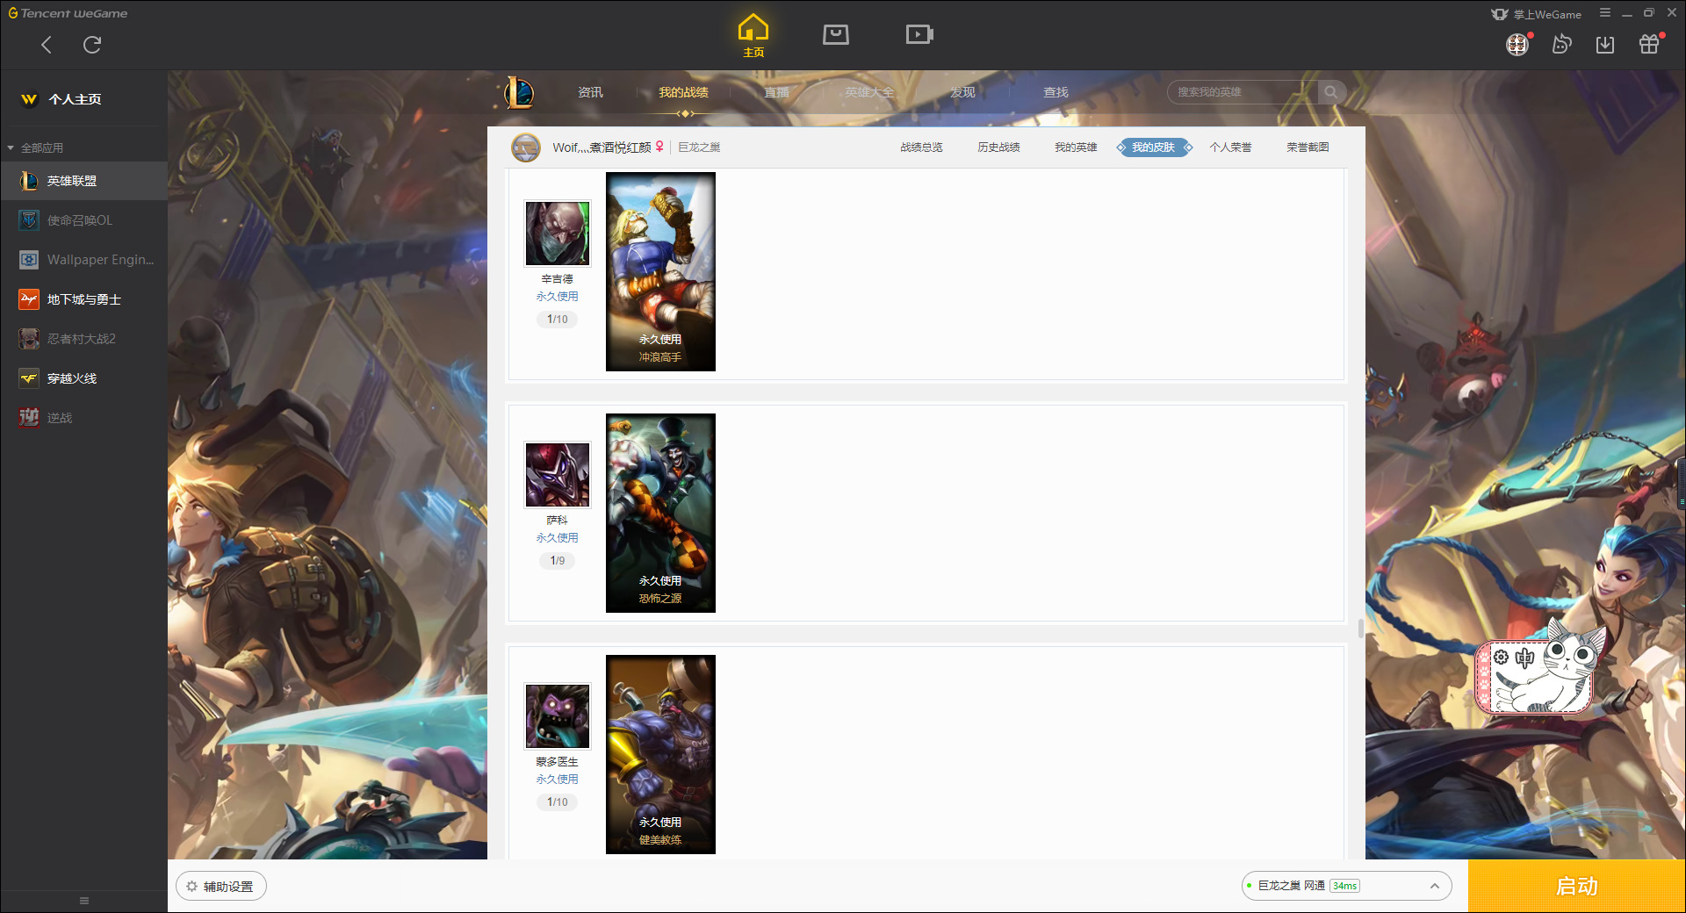Select 忍者村大战2 in the app list
The width and height of the screenshot is (1686, 913).
[83, 339]
